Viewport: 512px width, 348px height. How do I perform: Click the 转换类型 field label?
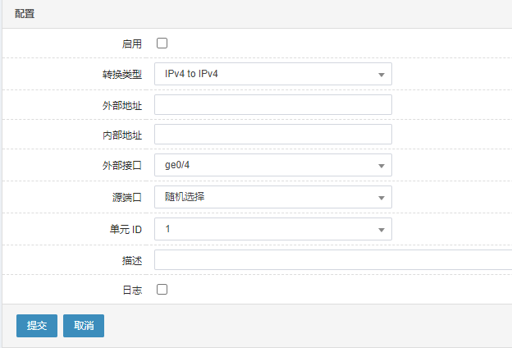122,75
